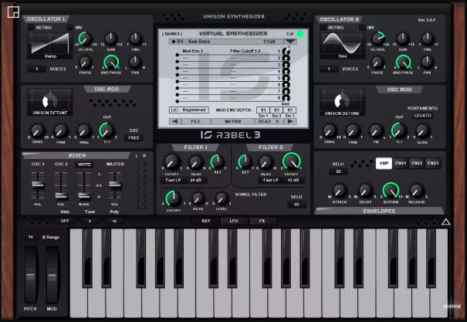
Task: Click Oscillator 2 Pan knob
Action: (428, 63)
